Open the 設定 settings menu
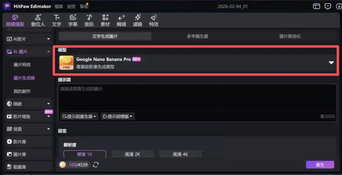Image resolution: width=342 pixels, height=175 pixels. [71, 6]
